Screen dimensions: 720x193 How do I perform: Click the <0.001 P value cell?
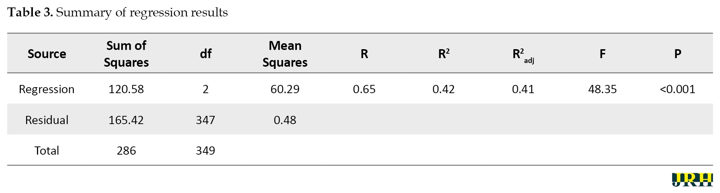coord(677,89)
